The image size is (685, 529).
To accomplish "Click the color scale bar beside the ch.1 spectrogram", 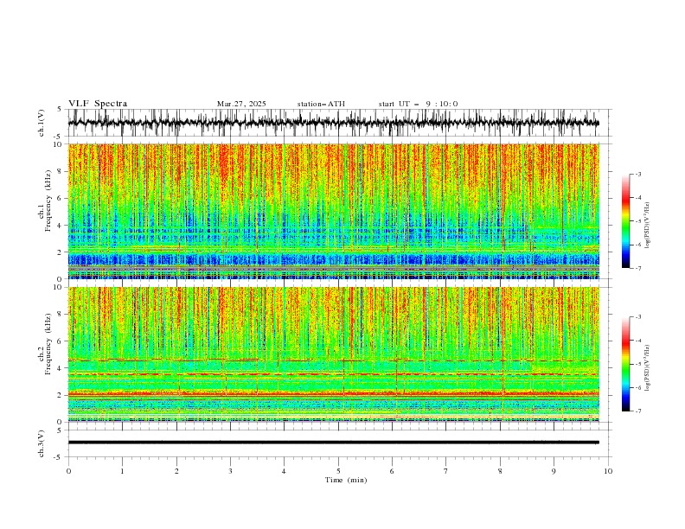I will pos(625,221).
